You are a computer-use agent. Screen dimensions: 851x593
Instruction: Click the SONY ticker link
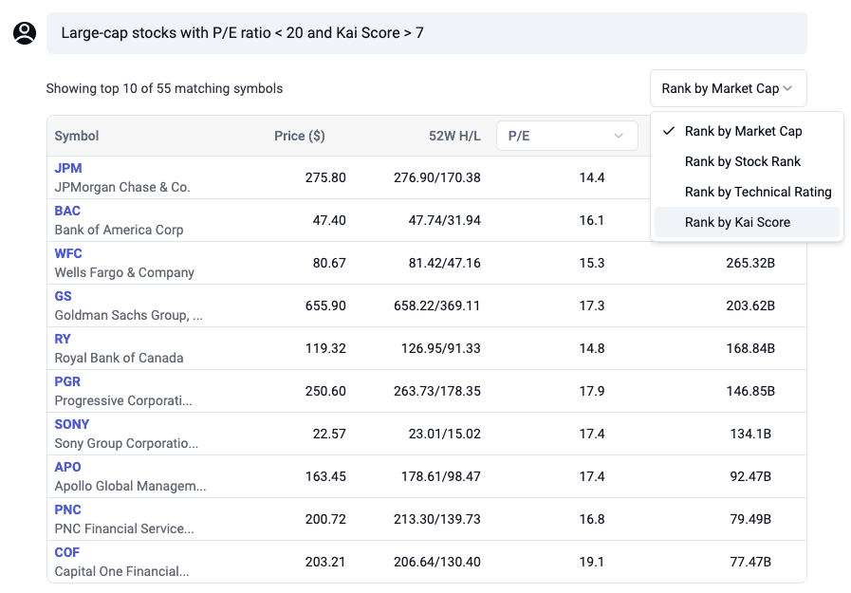click(72, 424)
